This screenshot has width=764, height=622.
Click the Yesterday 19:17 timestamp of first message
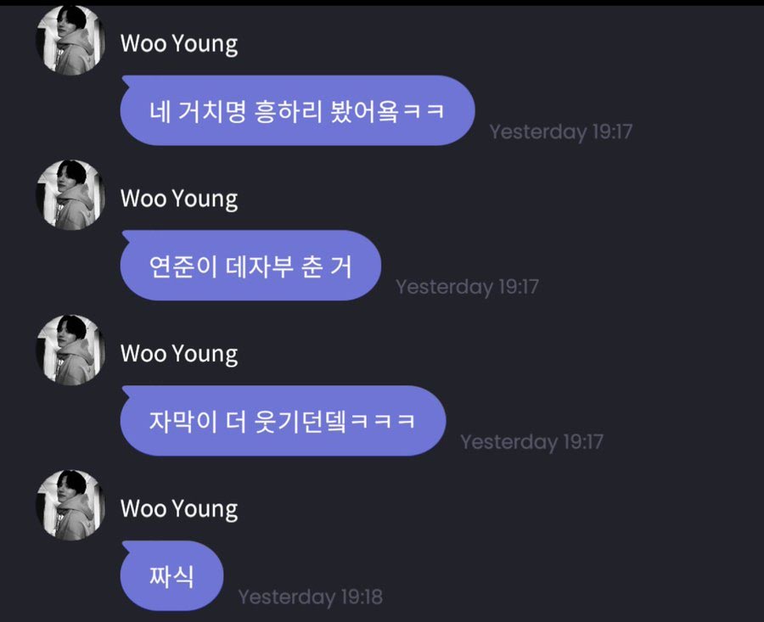[561, 132]
